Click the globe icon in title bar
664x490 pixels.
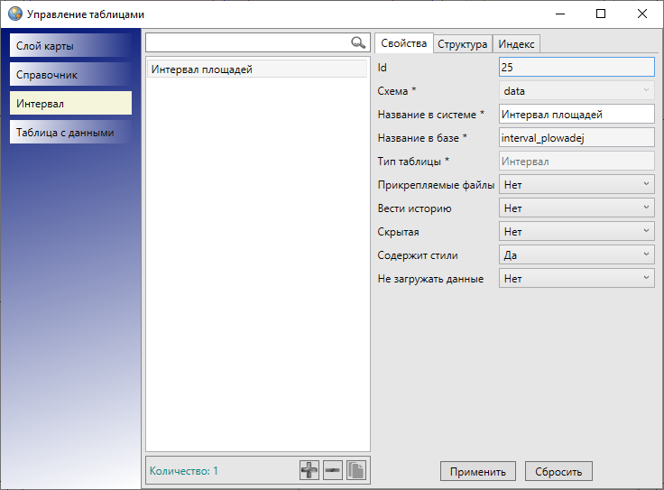click(x=14, y=14)
